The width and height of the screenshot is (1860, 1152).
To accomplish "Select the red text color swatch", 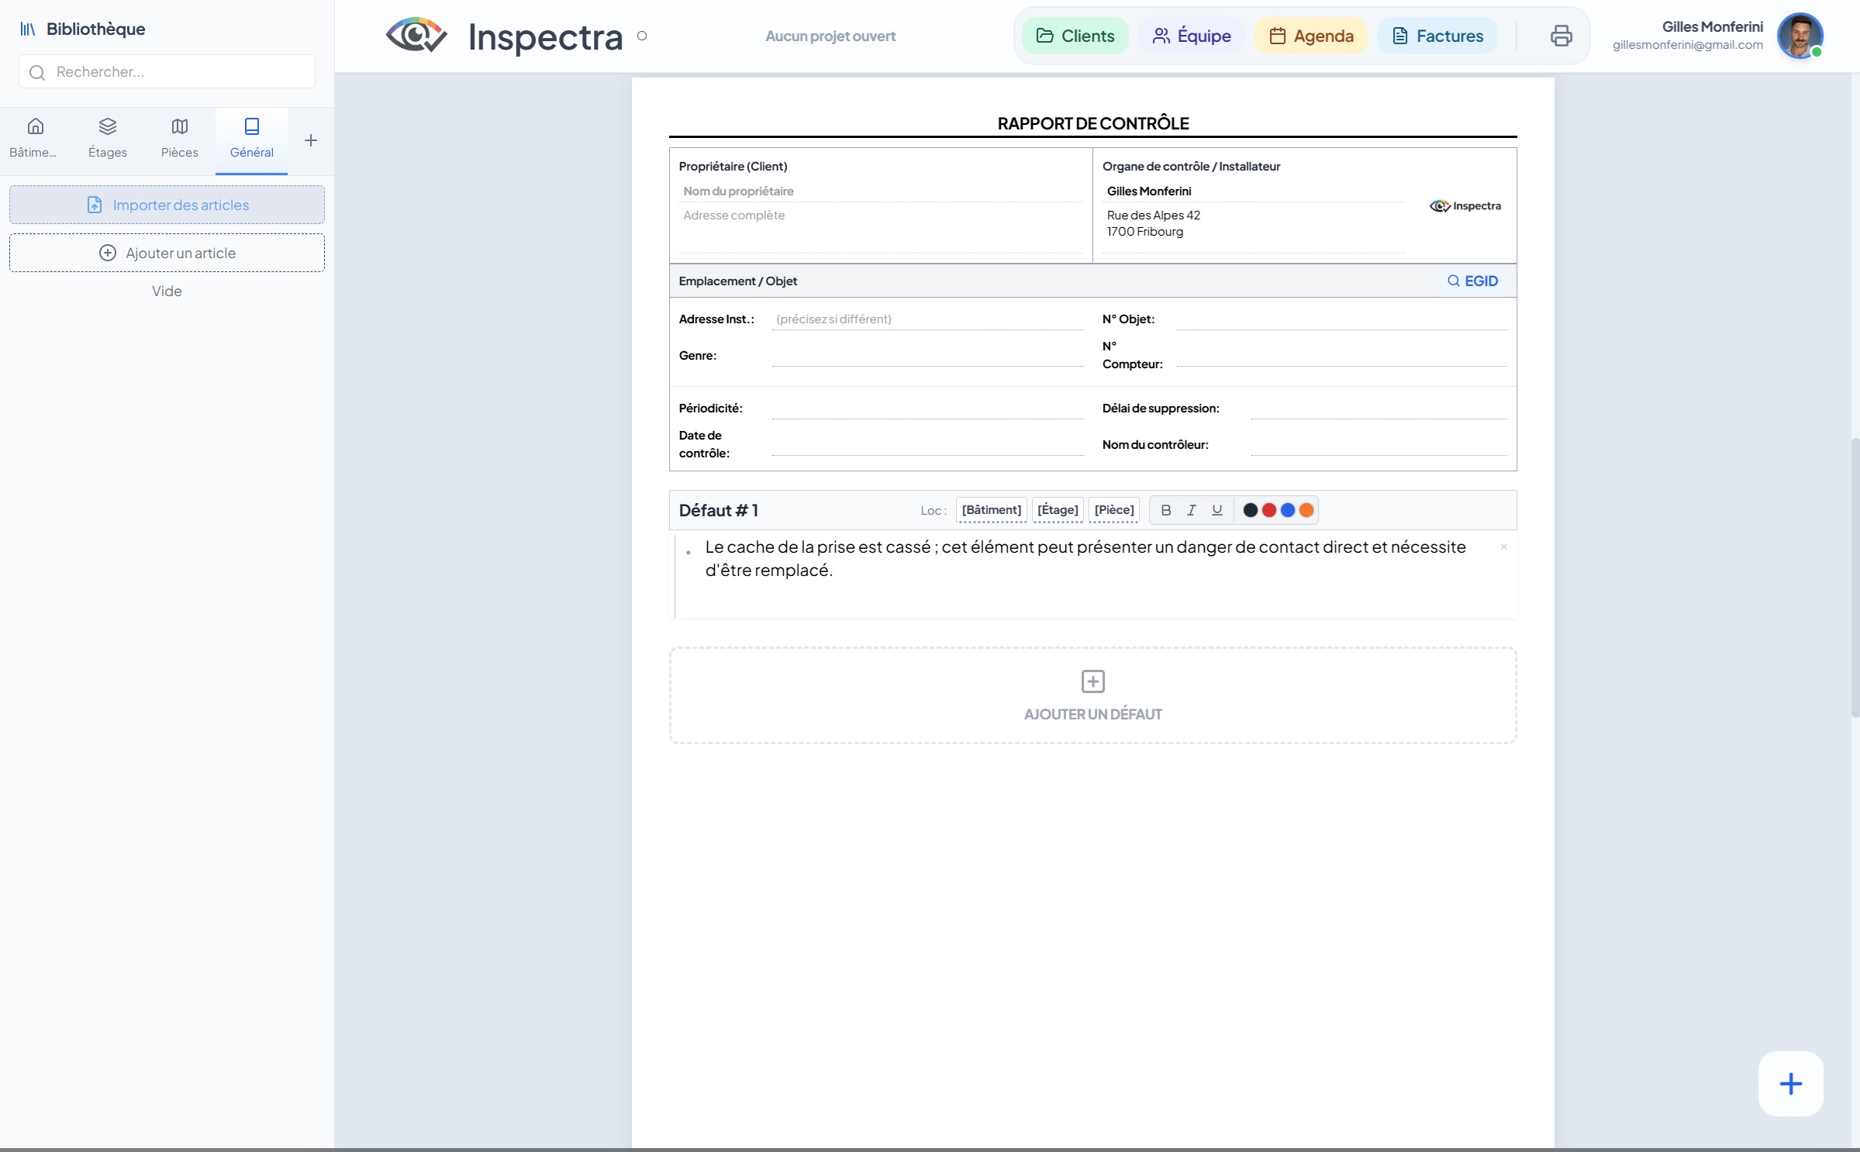I will coord(1268,510).
